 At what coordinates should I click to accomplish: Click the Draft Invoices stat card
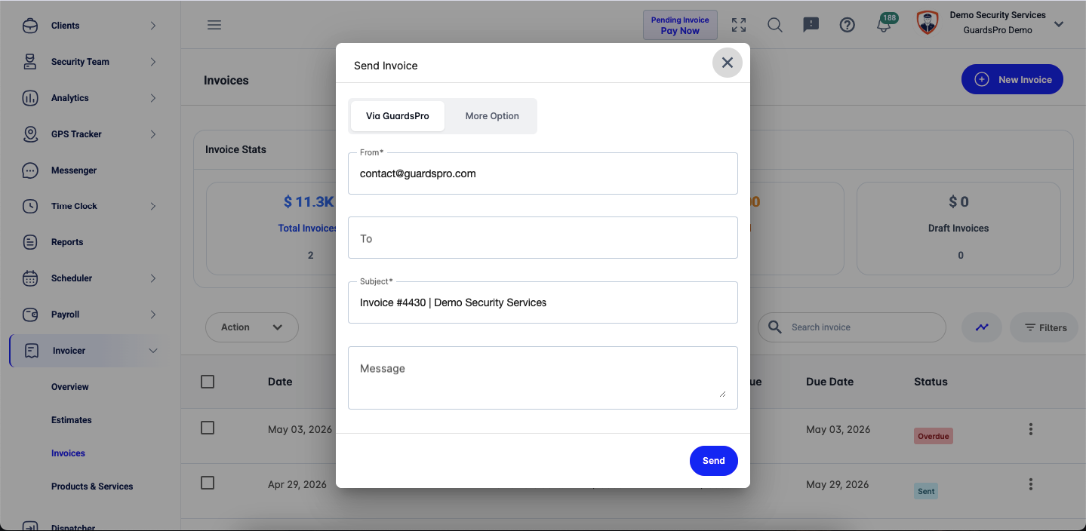[x=958, y=228]
